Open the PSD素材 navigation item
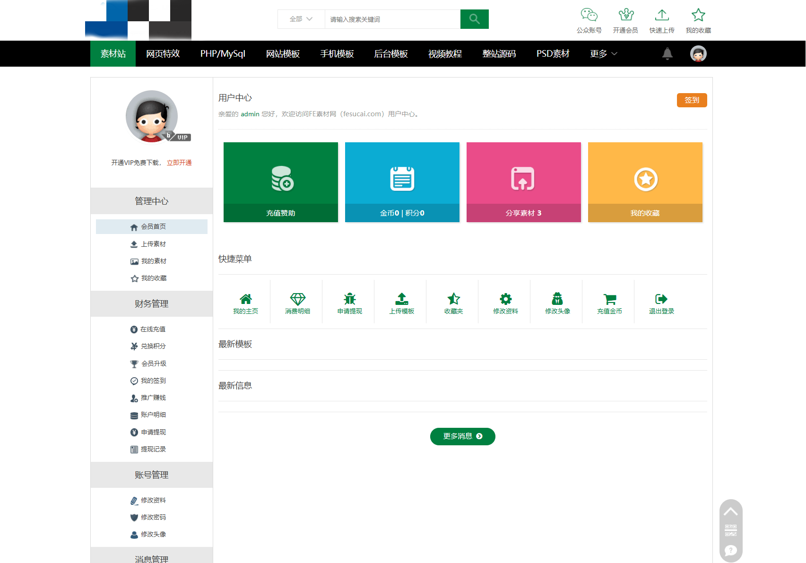The width and height of the screenshot is (806, 563). pos(553,54)
